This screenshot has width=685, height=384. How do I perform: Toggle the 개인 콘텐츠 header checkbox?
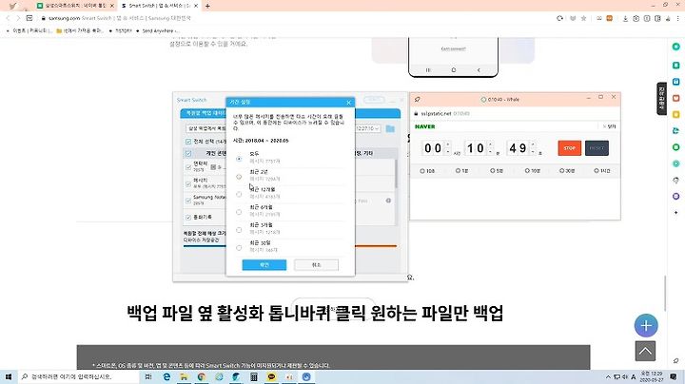(x=188, y=154)
